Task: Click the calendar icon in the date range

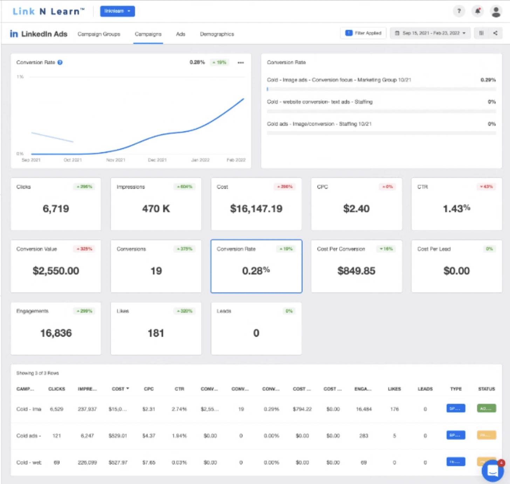Action: point(398,33)
